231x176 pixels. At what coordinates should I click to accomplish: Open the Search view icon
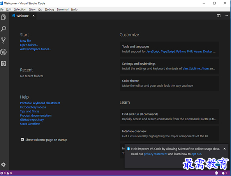[x=4, y=29]
